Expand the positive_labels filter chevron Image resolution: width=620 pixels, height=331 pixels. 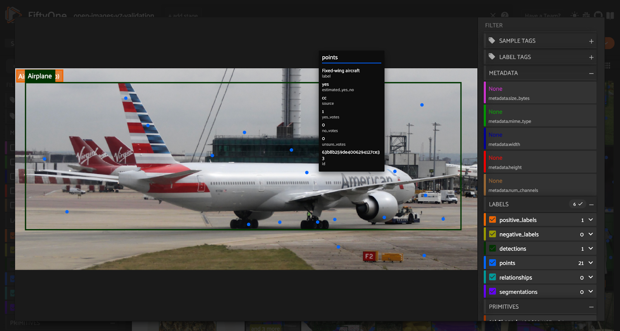(591, 220)
